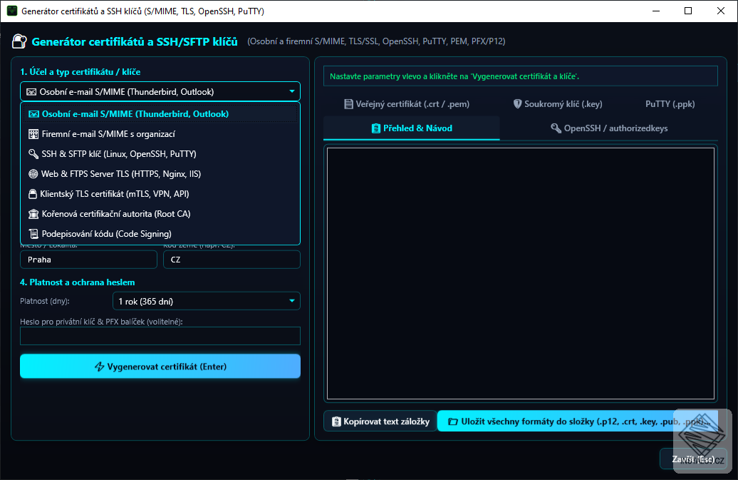Click Vygenerovat certifikát (Enter) button
The height and width of the screenshot is (480, 738).
(160, 367)
